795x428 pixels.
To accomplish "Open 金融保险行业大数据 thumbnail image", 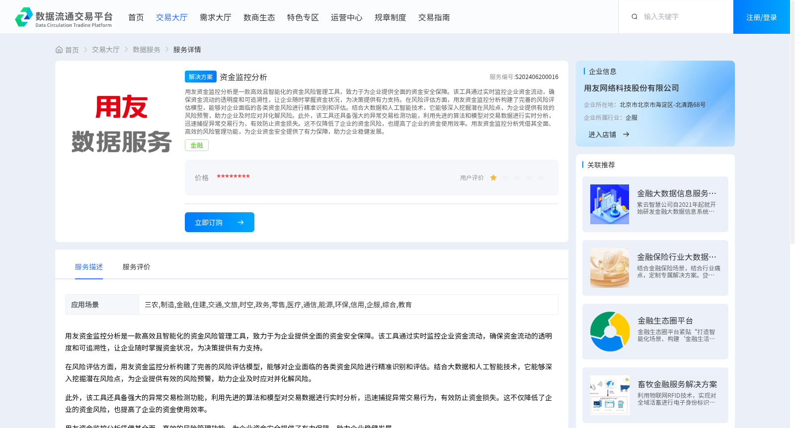I will (x=610, y=268).
